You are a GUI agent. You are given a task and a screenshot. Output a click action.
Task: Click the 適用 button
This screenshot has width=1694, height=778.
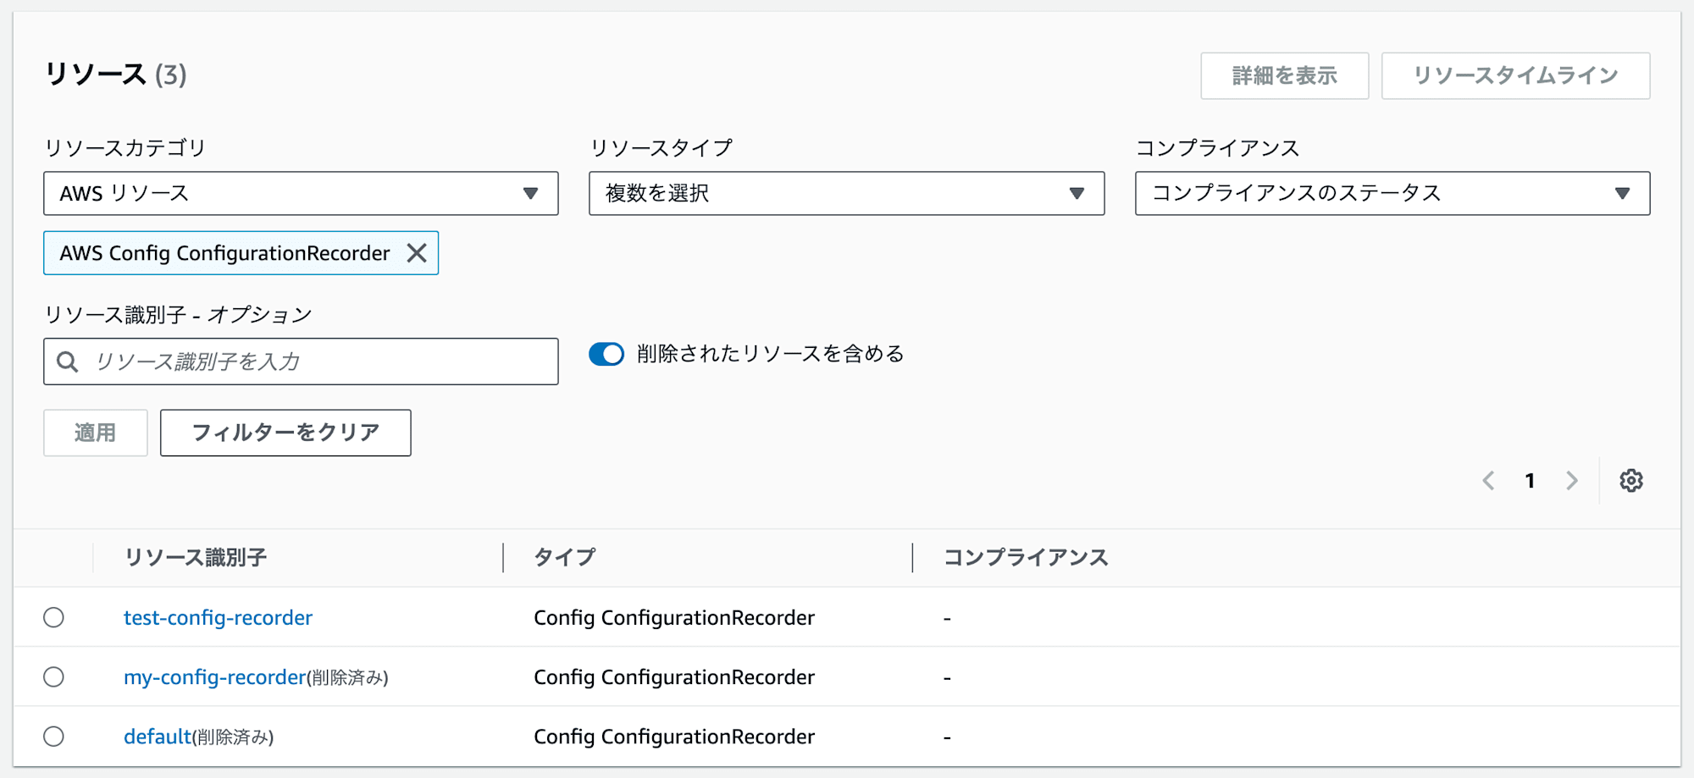pos(95,433)
